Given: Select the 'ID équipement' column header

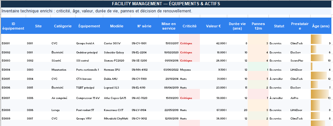Looking at the screenshot, I should [13, 26].
